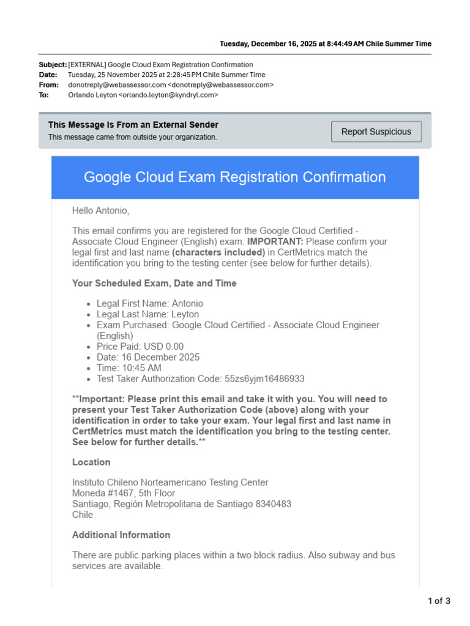
Task: Click the Legal First Name: Antonio bullet
Action: (x=150, y=303)
